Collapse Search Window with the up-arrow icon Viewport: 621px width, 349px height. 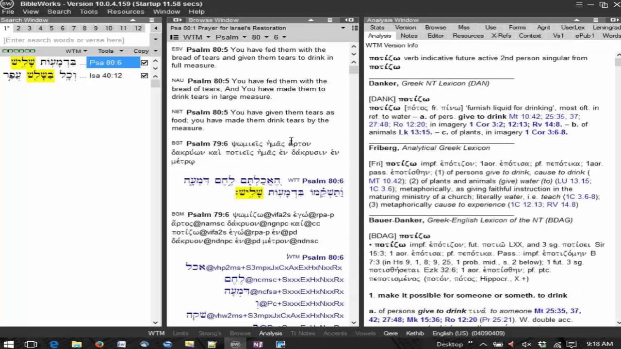tap(132, 20)
